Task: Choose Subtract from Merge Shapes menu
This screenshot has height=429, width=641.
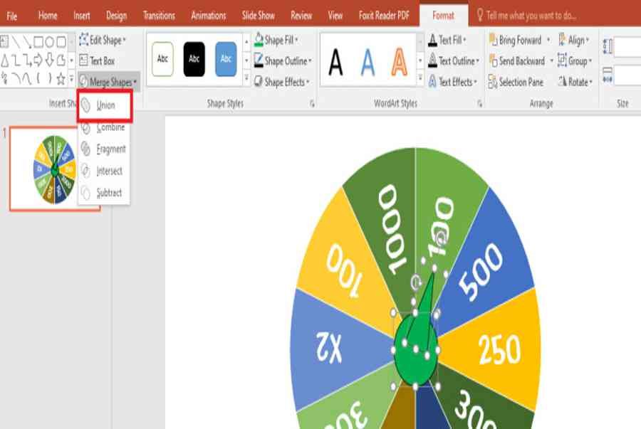Action: [x=105, y=192]
